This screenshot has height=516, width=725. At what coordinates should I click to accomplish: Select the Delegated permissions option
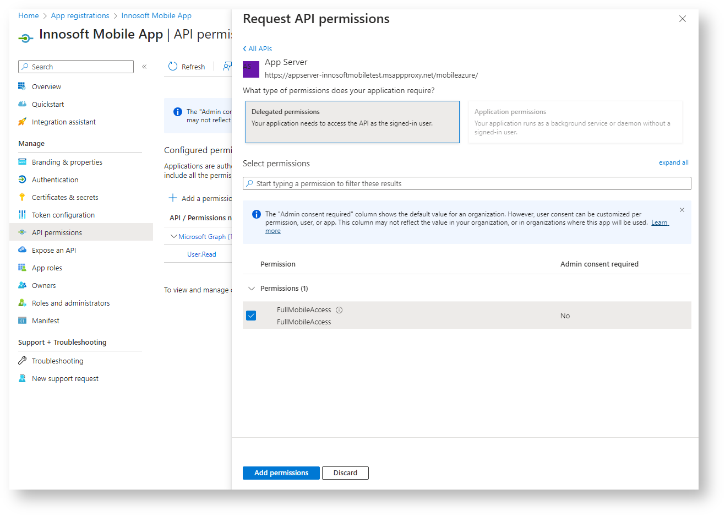point(352,122)
